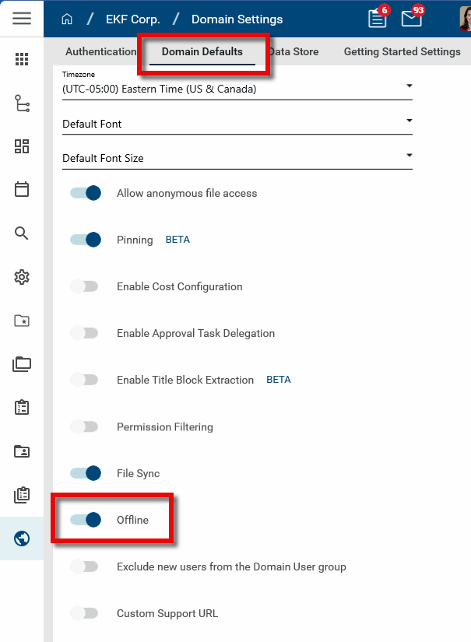
Task: Toggle the Offline switch off
Action: (x=86, y=520)
